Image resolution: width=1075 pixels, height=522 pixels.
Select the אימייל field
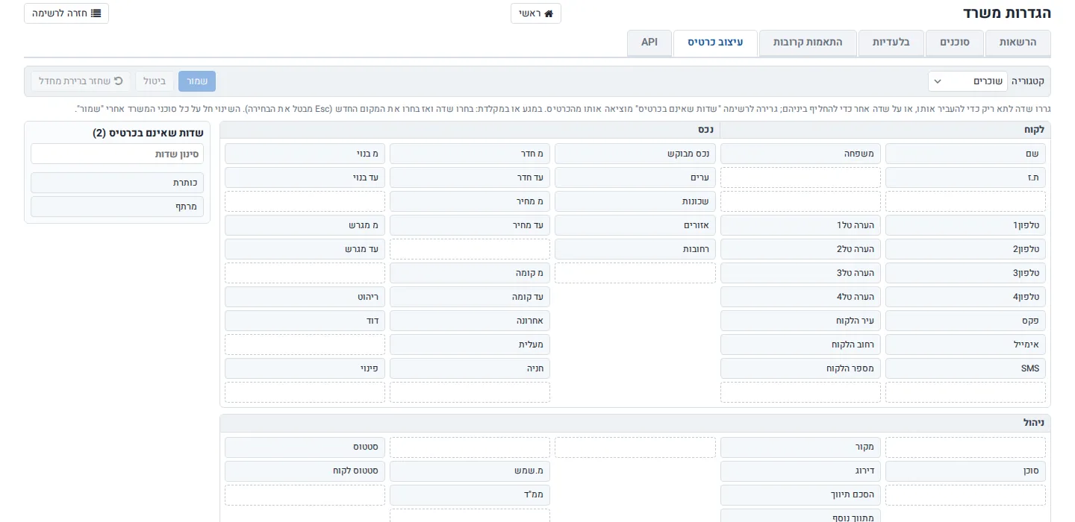coord(965,345)
